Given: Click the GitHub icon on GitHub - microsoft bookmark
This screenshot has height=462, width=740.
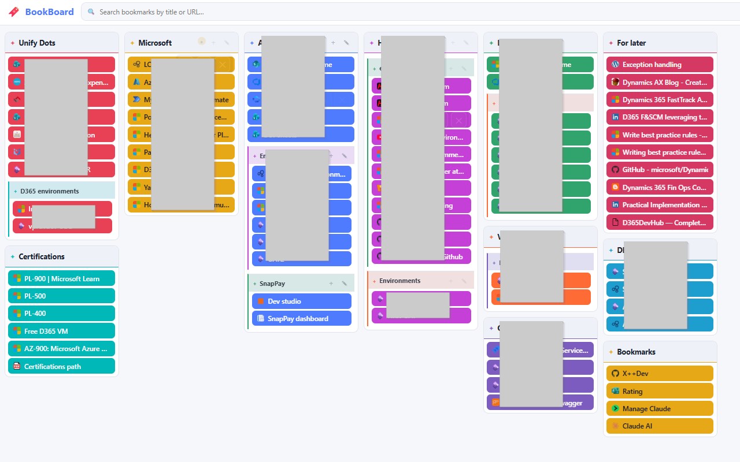Looking at the screenshot, I should (x=615, y=170).
